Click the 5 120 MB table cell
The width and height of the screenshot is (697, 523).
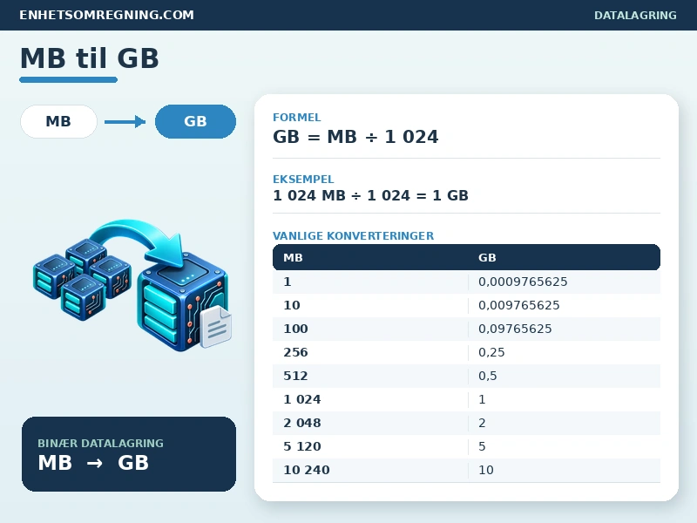tap(302, 446)
